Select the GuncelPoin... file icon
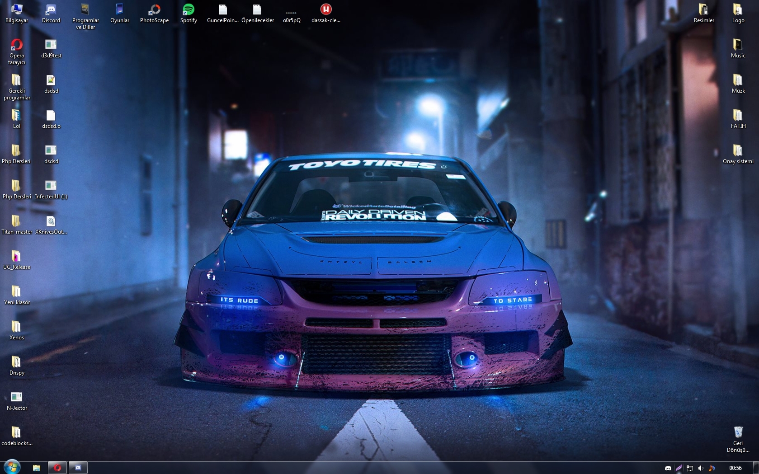This screenshot has height=474, width=759. click(223, 13)
